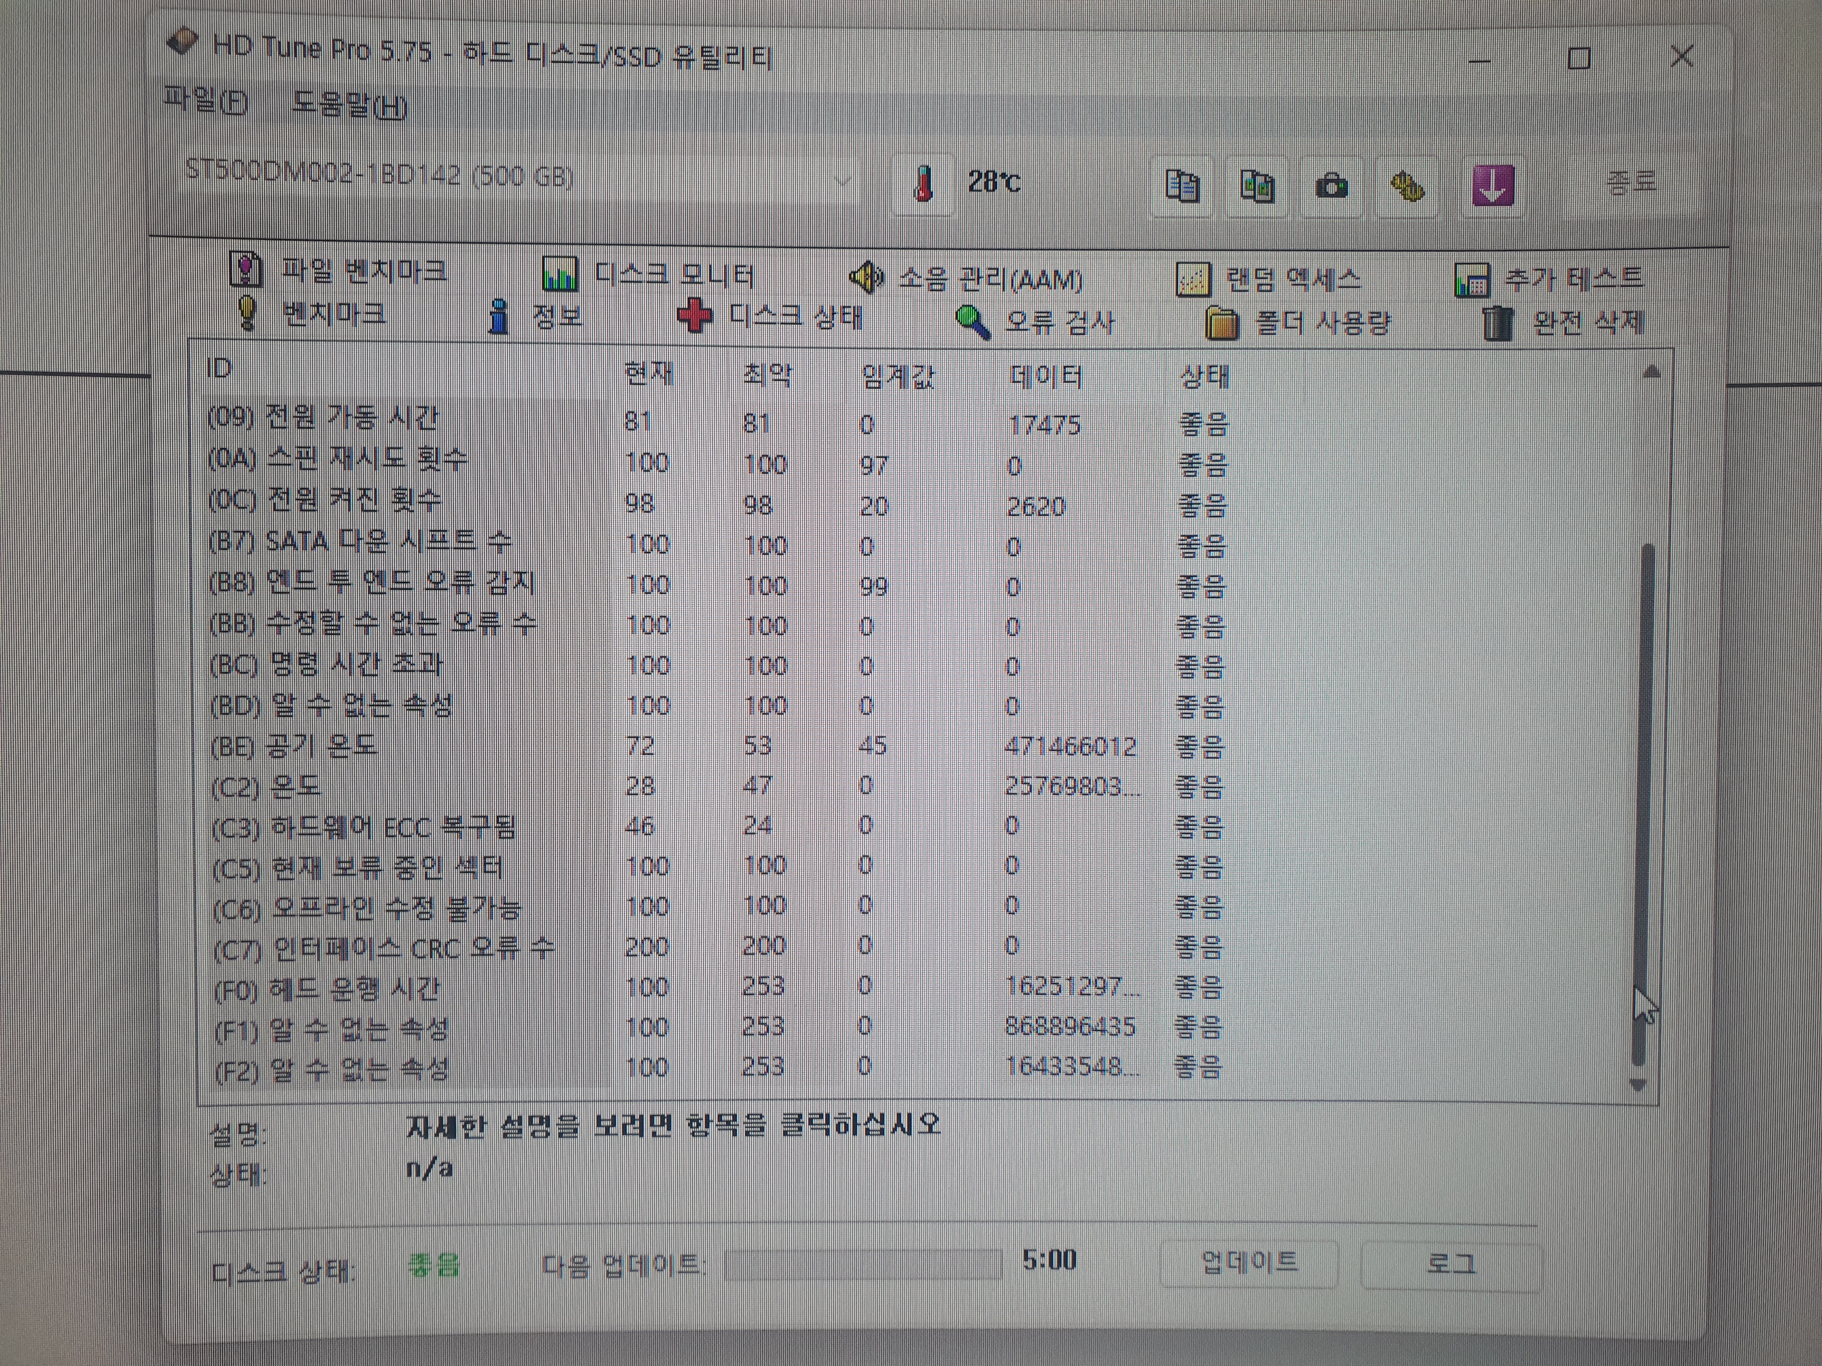Click the scroll down arrow of attribute list
Image resolution: width=1822 pixels, height=1366 pixels.
click(1639, 1086)
